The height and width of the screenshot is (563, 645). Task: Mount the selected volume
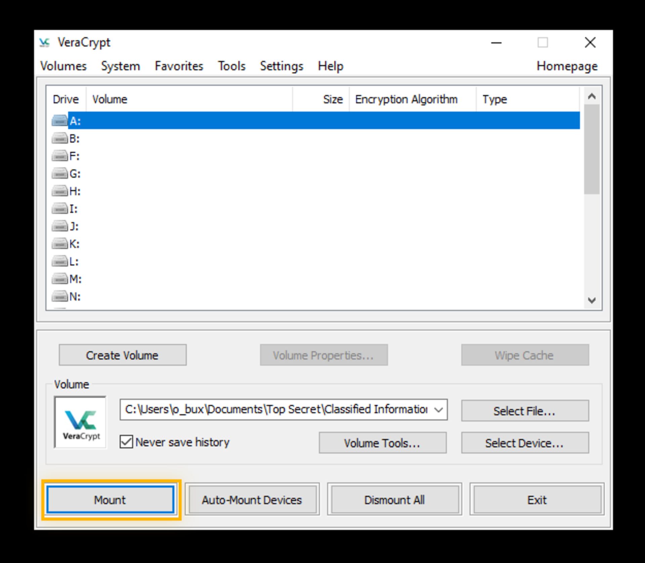[110, 500]
